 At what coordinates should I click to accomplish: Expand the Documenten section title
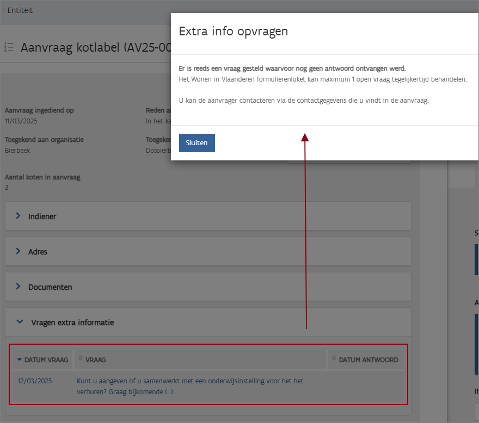pyautogui.click(x=50, y=287)
